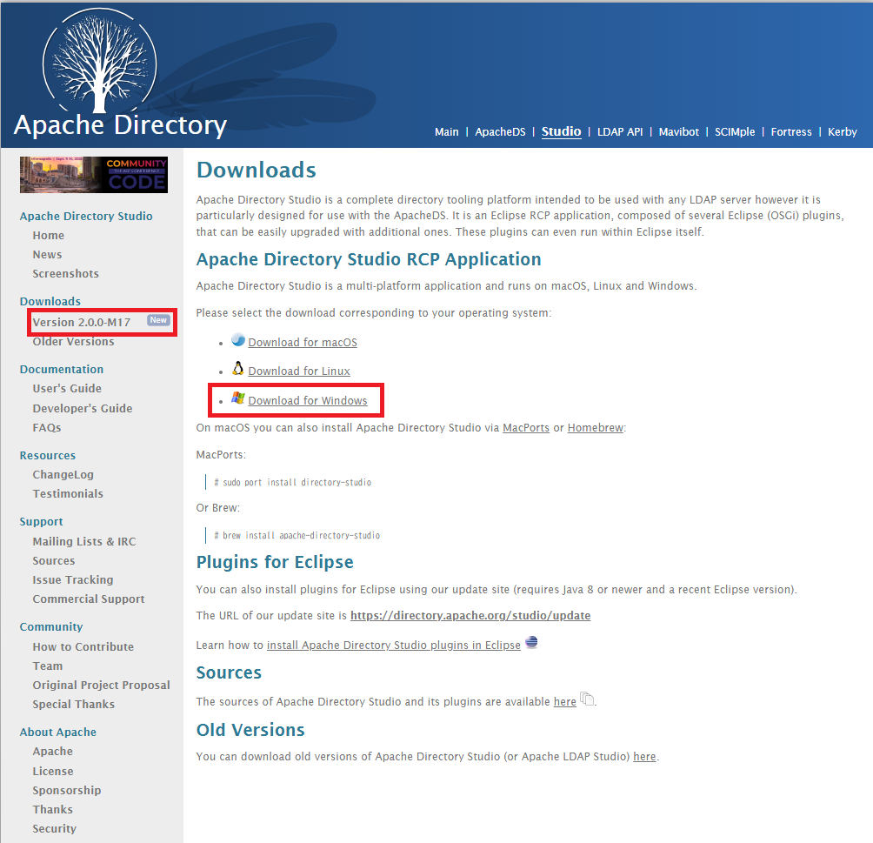873x843 pixels.
Task: Open the SCIMple tab
Action: tap(735, 132)
